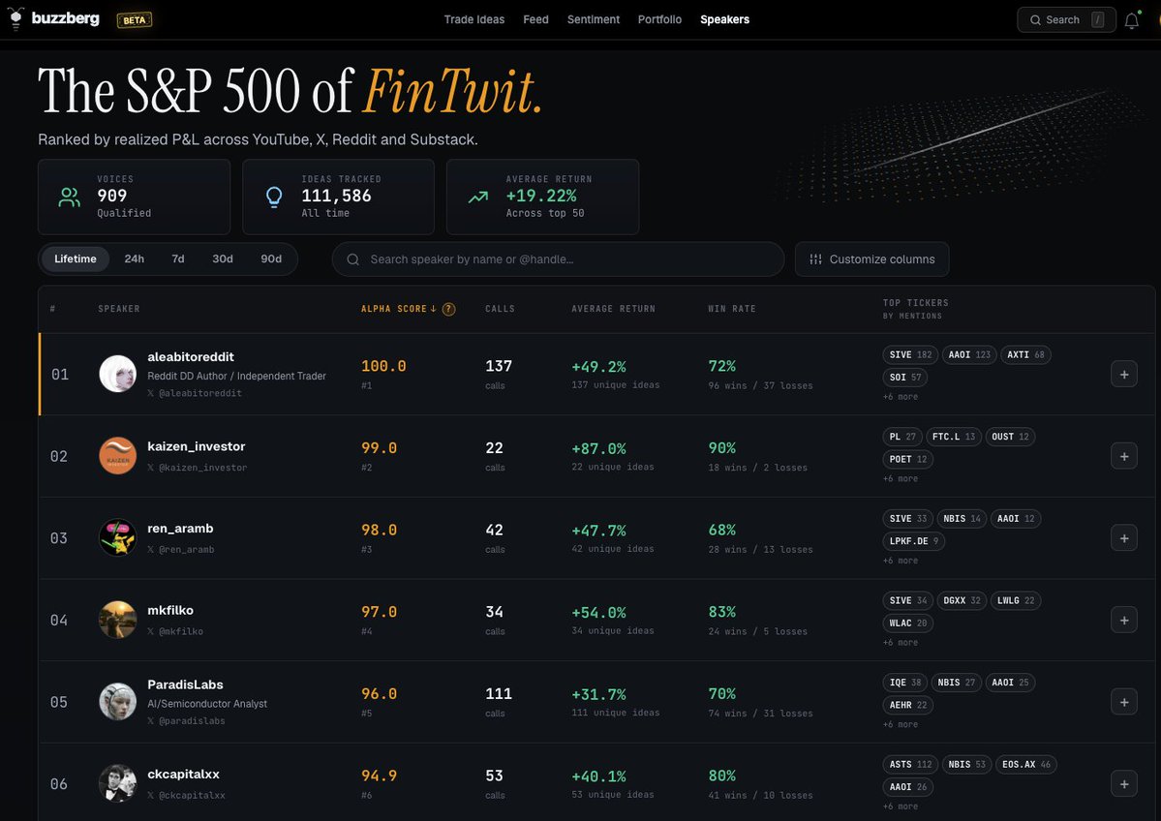Screen dimensions: 1161x821
Task: Click the plus button for aleabitoreddit
Action: coord(1124,375)
